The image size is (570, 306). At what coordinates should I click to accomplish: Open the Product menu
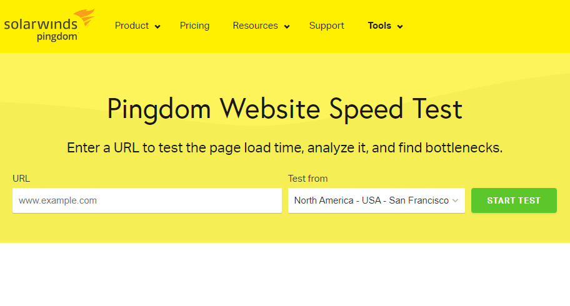[132, 26]
